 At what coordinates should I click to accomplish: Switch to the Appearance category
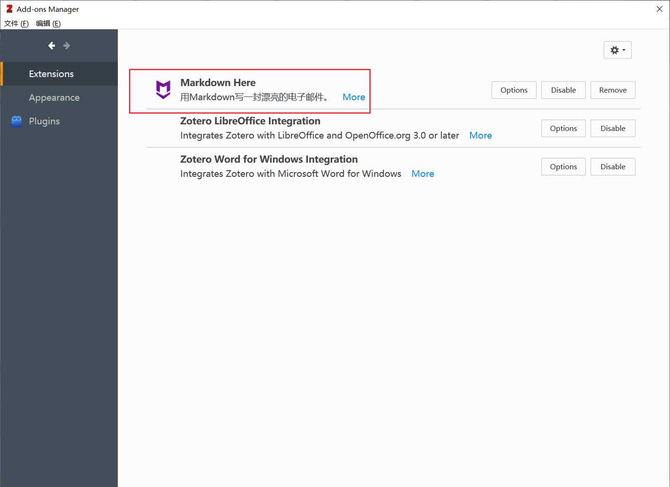tap(59, 97)
